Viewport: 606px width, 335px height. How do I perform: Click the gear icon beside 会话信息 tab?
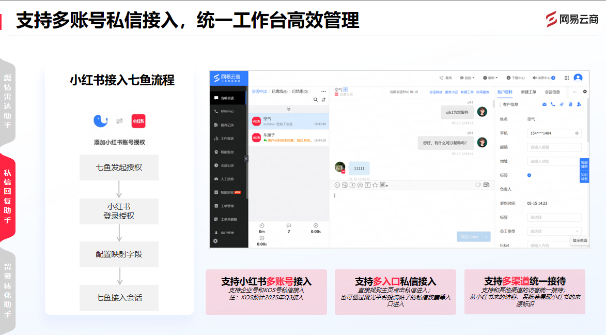(x=585, y=92)
